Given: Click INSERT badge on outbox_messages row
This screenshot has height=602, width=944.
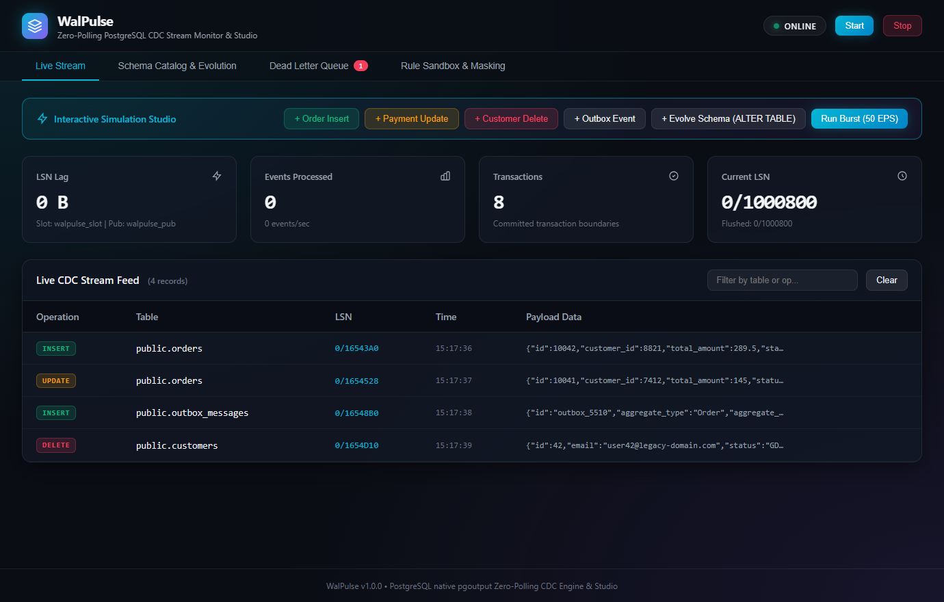Looking at the screenshot, I should tap(56, 413).
